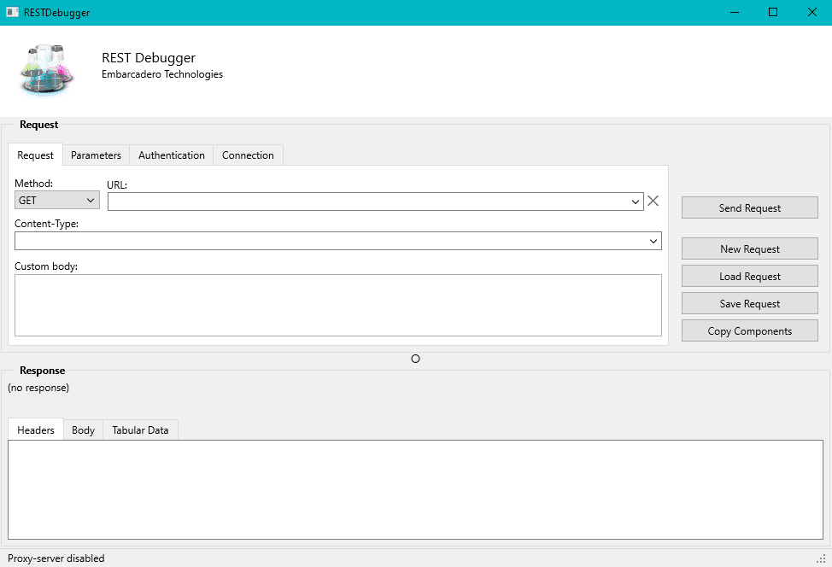Show the response Body tab
Viewport: 832px width, 567px height.
pos(84,430)
